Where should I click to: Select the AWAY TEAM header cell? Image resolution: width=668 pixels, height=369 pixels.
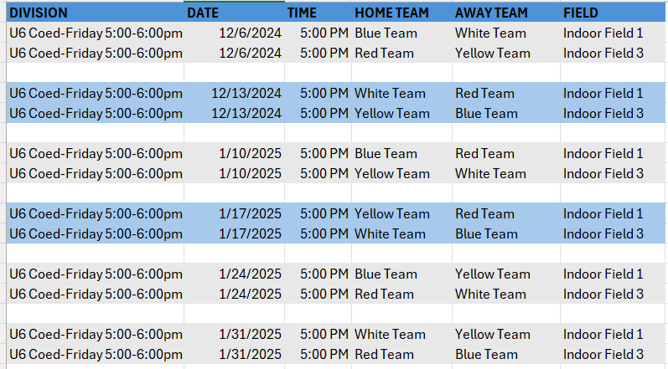click(506, 13)
